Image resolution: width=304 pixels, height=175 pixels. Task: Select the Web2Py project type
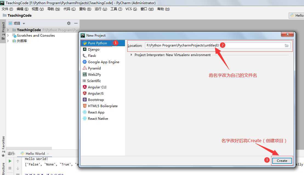(x=94, y=74)
